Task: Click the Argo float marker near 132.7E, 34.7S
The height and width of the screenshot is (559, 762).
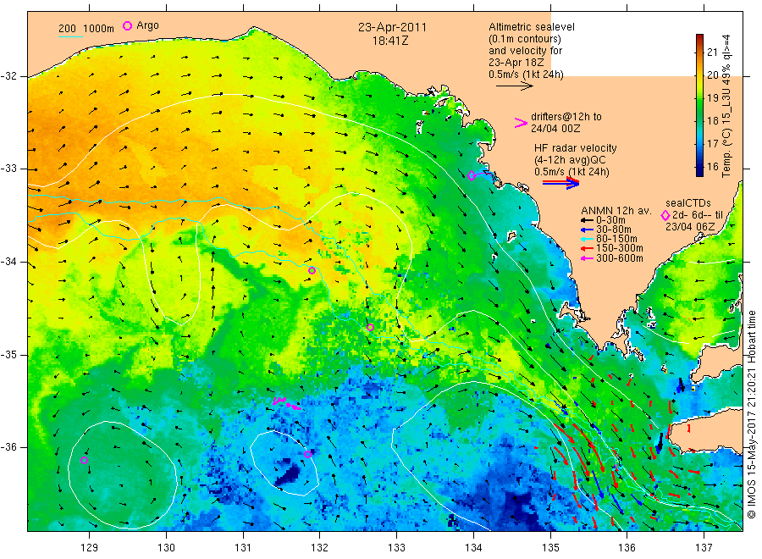Action: [370, 327]
